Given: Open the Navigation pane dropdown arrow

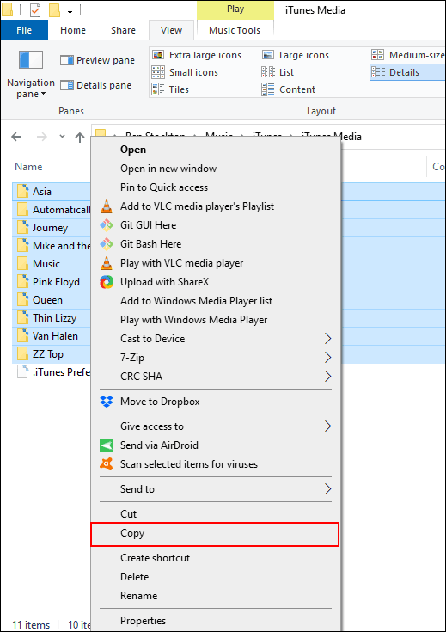Looking at the screenshot, I should (44, 95).
